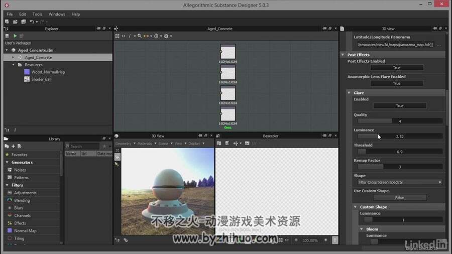Select the Shader_Ball resource
The width and height of the screenshot is (452, 254).
point(42,79)
